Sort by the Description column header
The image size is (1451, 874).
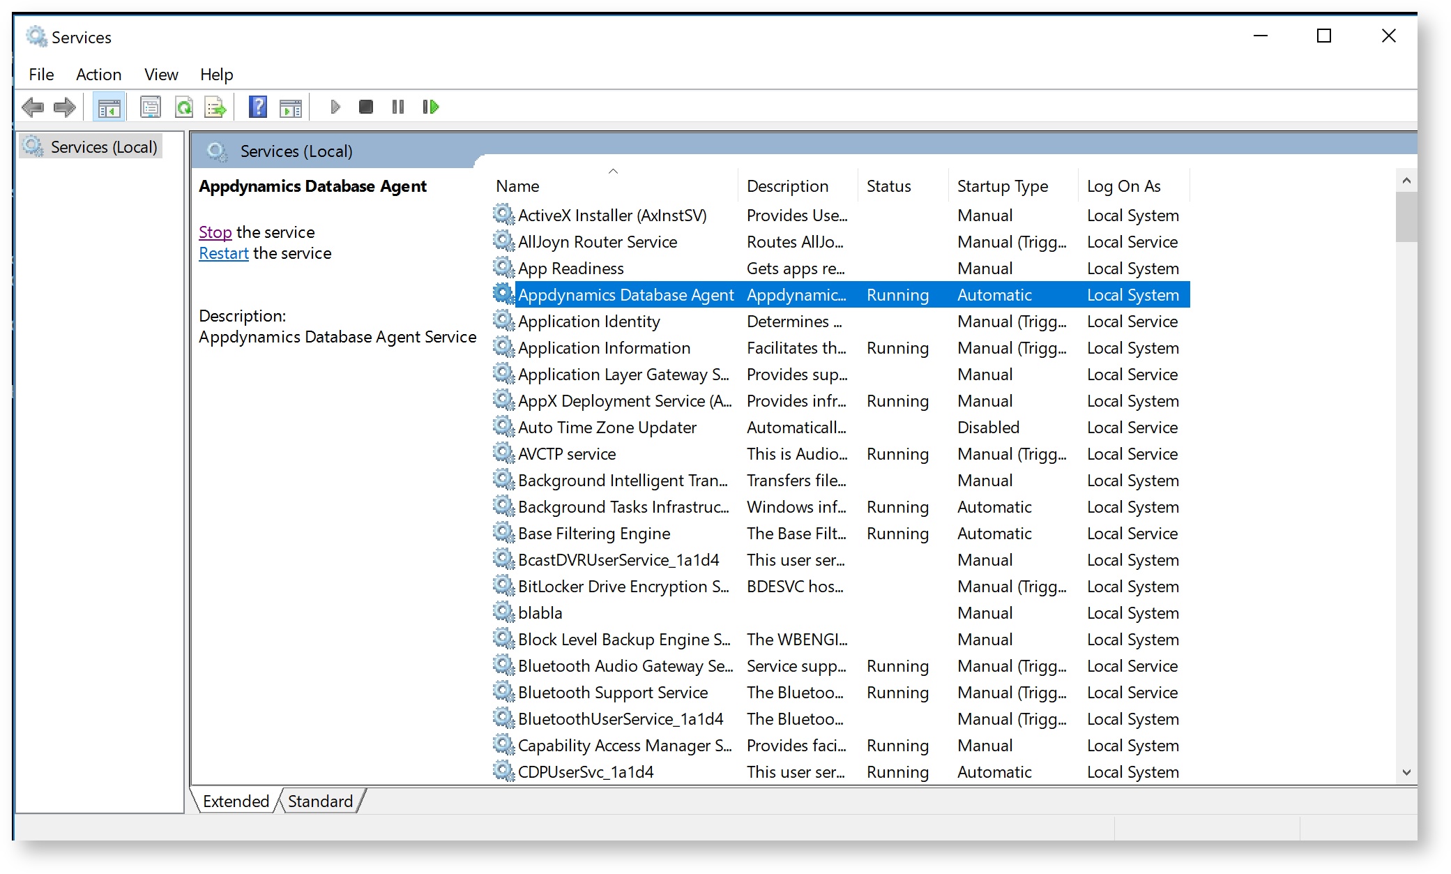pos(798,186)
